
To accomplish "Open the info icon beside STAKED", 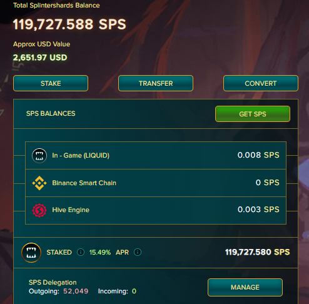I will (x=81, y=252).
